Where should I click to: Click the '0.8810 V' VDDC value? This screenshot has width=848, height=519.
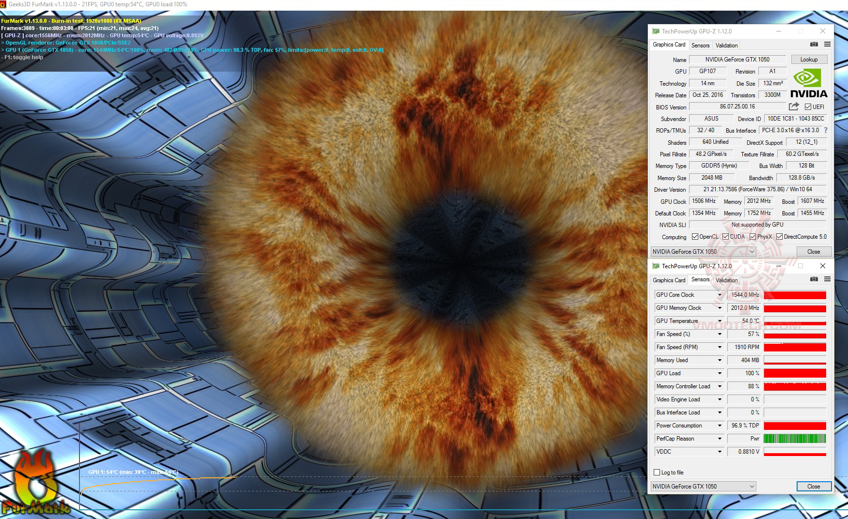744,452
